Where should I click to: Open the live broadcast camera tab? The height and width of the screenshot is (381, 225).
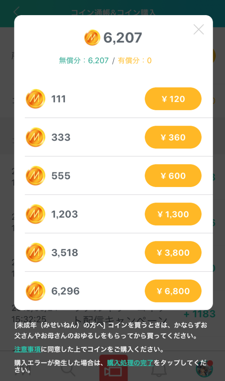[x=113, y=370]
